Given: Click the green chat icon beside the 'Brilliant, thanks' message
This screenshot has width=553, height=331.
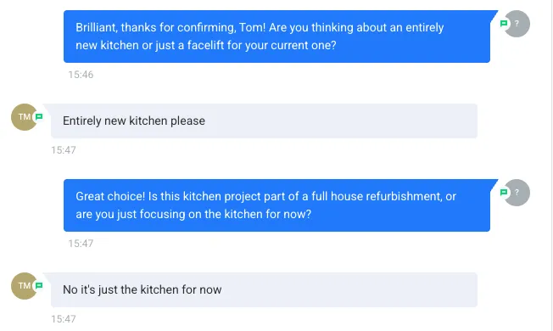Looking at the screenshot, I should click(504, 23).
